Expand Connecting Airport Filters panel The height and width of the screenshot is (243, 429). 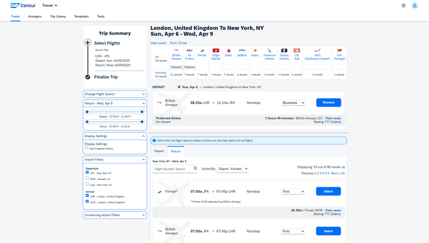pos(115,215)
